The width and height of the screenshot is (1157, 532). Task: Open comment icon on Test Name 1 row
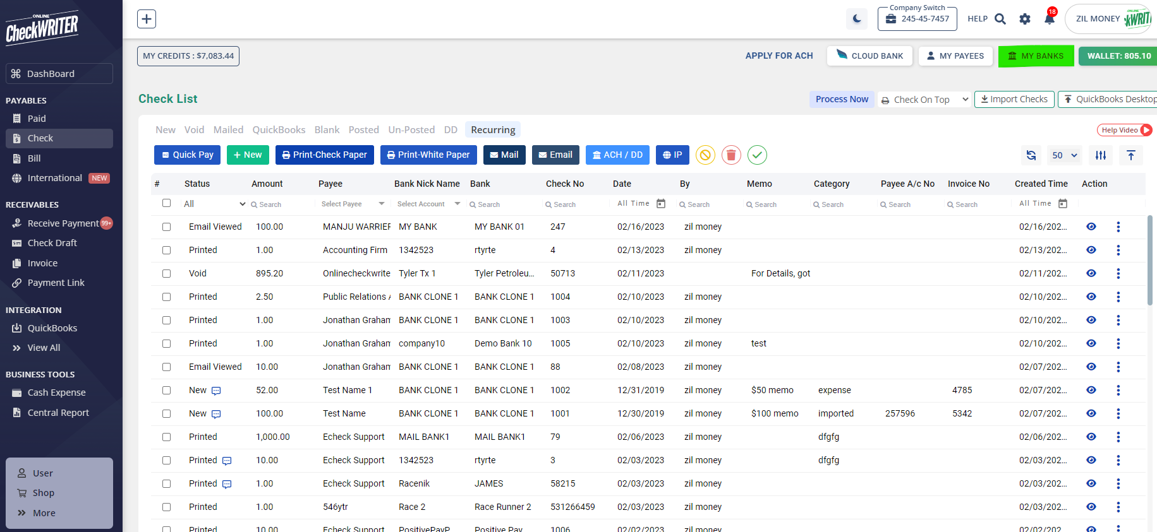tap(216, 391)
